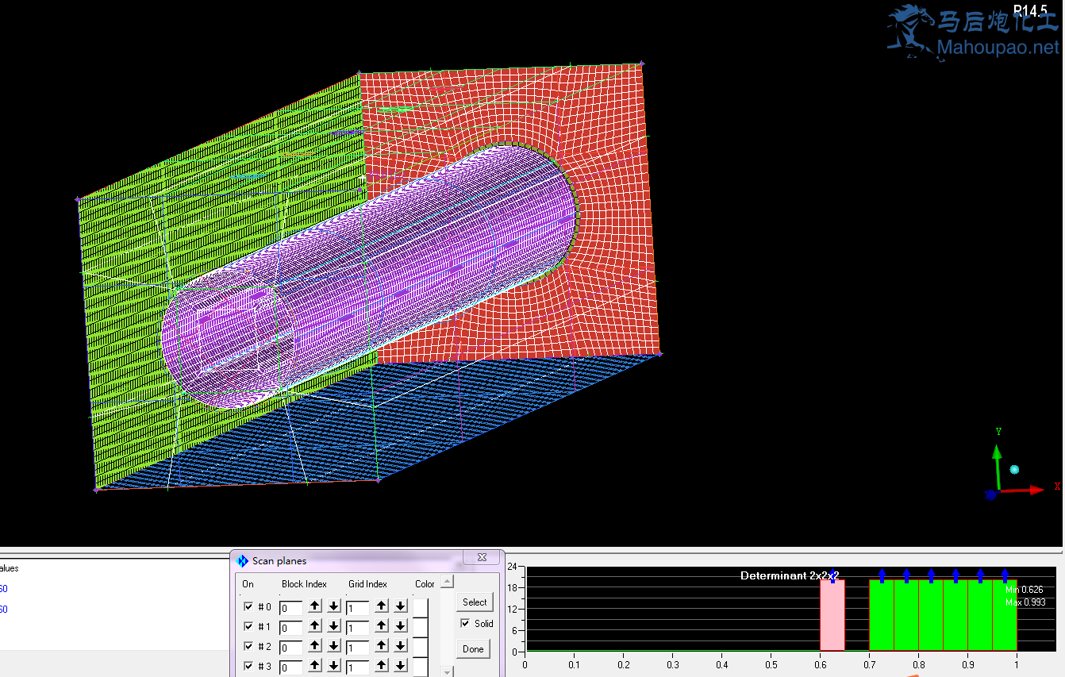This screenshot has height=677, width=1065.
Task: Edit Grid Index field for plane #1
Action: [x=358, y=628]
